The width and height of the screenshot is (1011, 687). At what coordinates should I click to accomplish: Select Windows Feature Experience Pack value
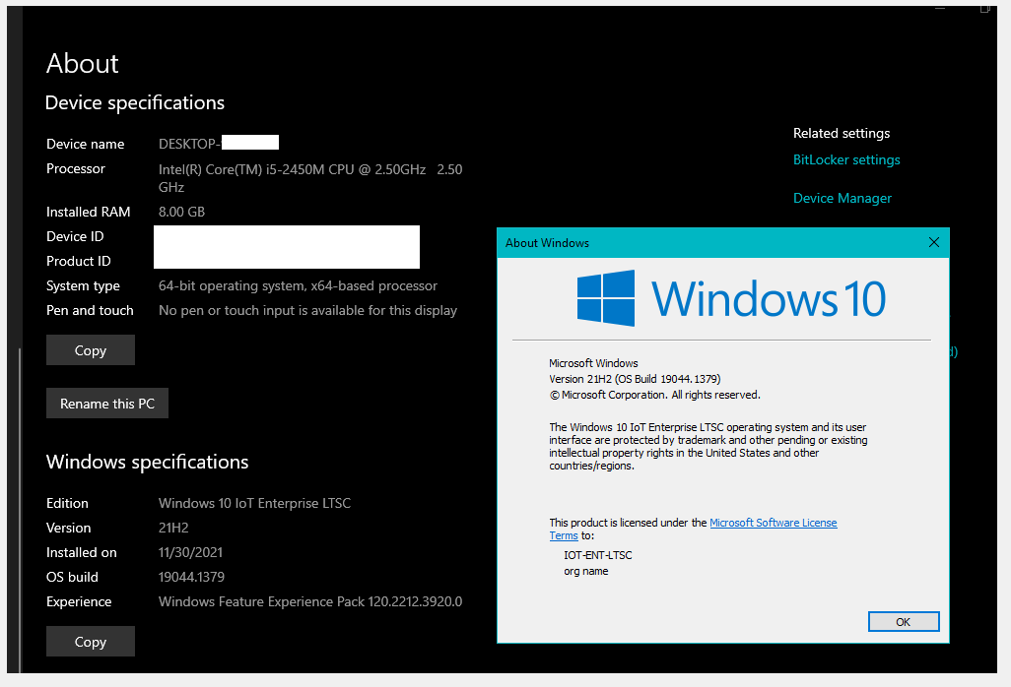pyautogui.click(x=310, y=602)
